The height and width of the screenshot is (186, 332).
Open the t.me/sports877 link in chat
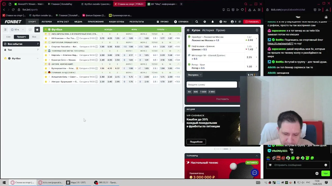coord(280,44)
